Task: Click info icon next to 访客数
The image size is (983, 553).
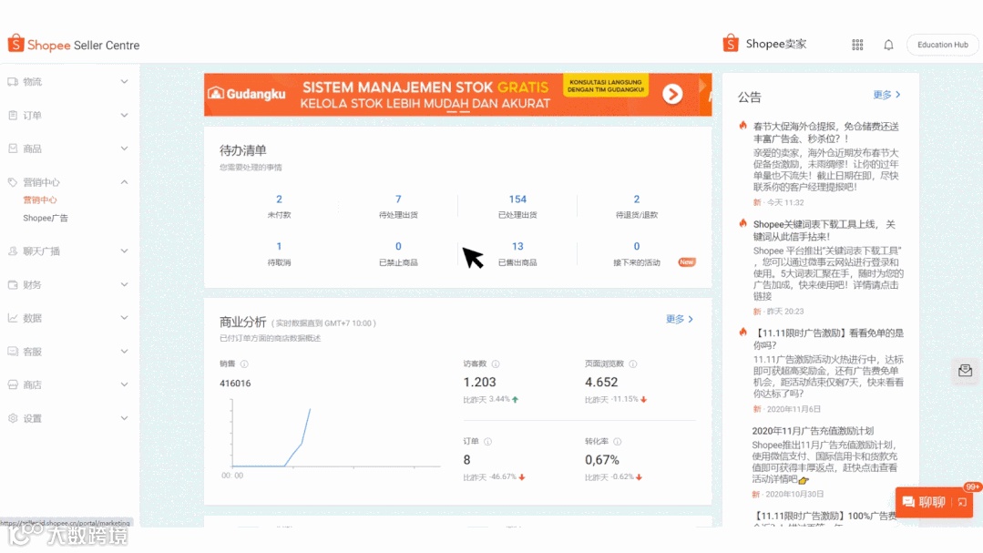Action: point(496,364)
